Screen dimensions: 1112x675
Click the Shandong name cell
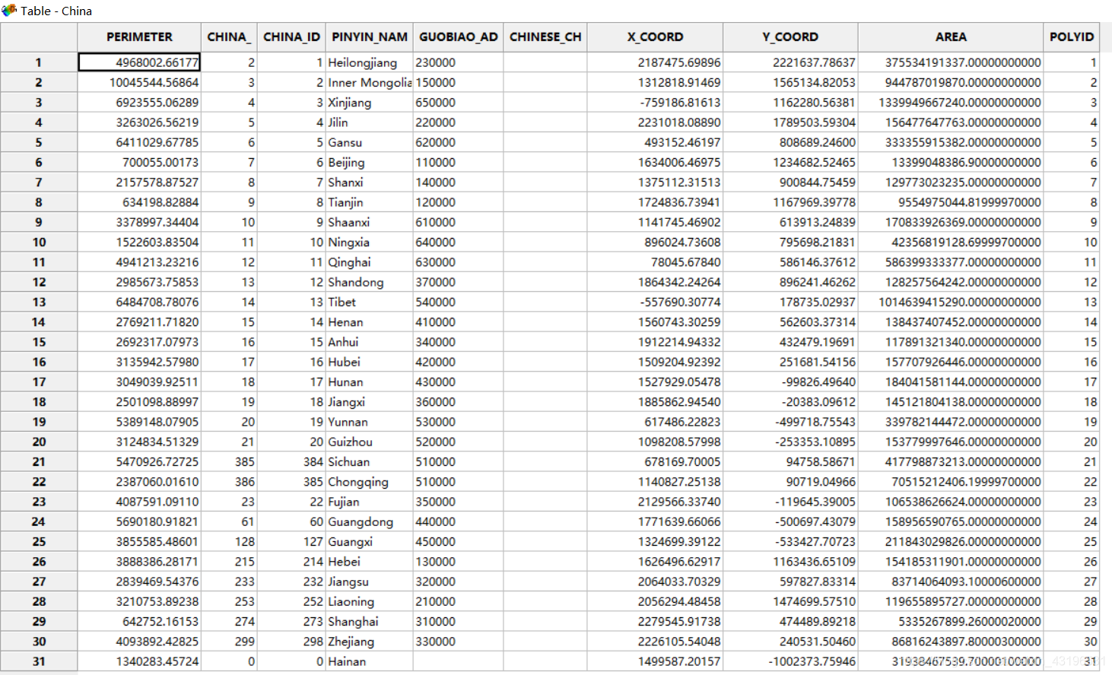click(370, 282)
